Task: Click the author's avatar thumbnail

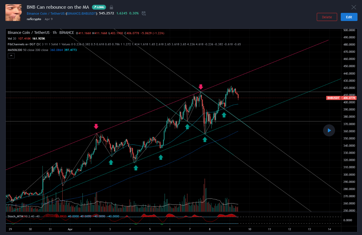Action: [13, 13]
